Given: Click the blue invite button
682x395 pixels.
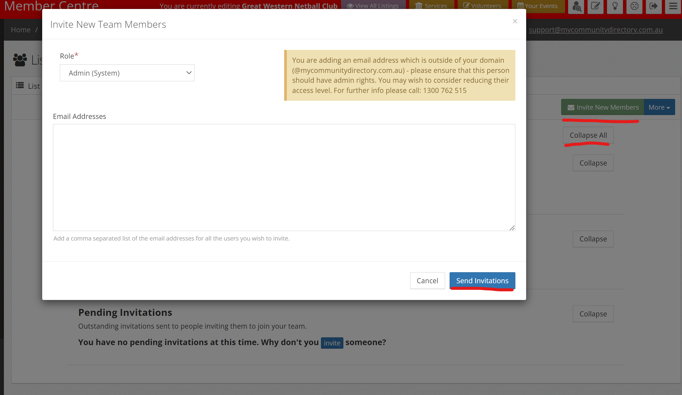Looking at the screenshot, I should tap(332, 343).
